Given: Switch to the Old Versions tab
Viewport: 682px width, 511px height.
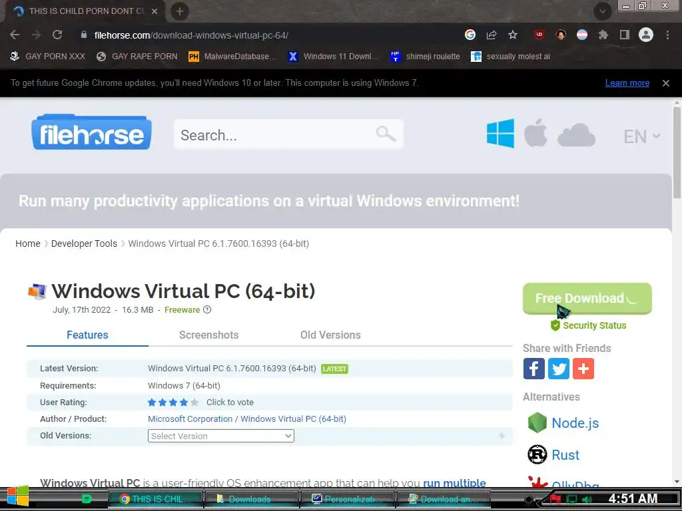Looking at the screenshot, I should click(x=330, y=335).
